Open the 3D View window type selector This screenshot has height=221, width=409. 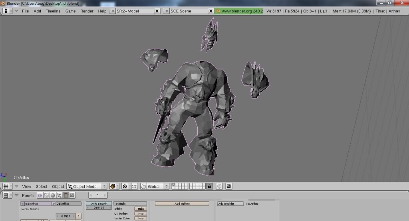pyautogui.click(x=7, y=186)
